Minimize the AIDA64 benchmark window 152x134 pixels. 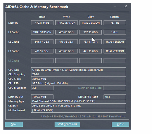point(115,6)
